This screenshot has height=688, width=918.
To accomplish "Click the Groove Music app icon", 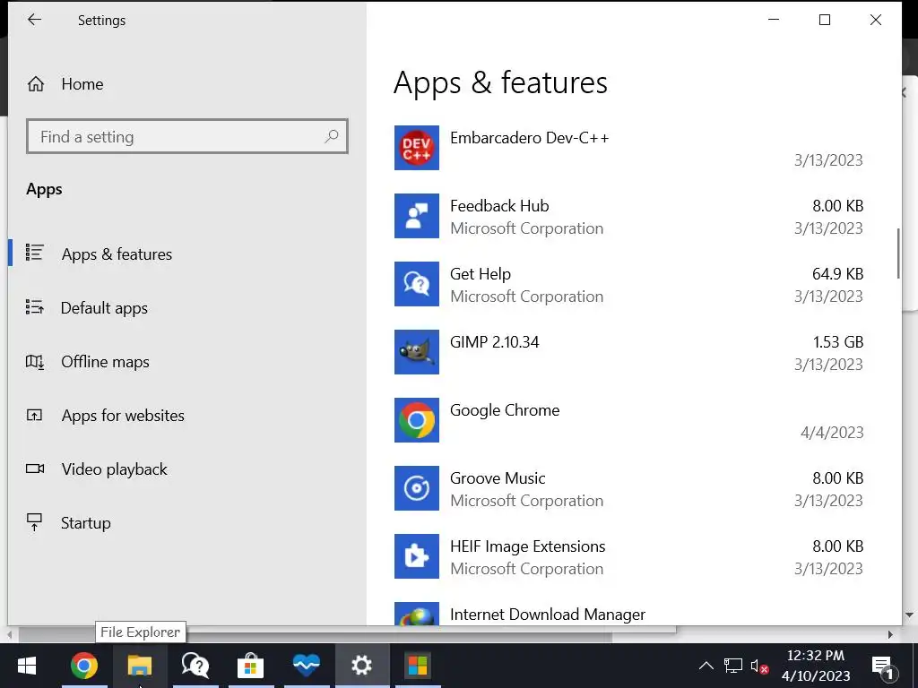I will coord(416,488).
